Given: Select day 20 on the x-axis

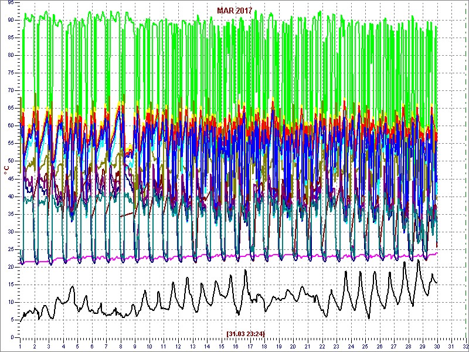Looking at the screenshot, I should 294,346.
